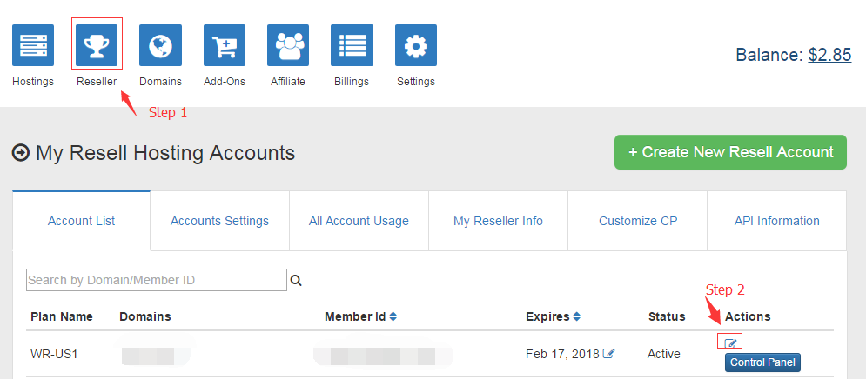Open the Domains globe icon

(x=160, y=45)
